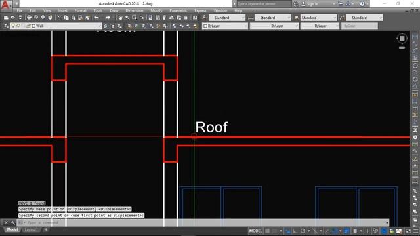The height and width of the screenshot is (236, 420).
Task: Open the Format menu
Action: (x=80, y=10)
